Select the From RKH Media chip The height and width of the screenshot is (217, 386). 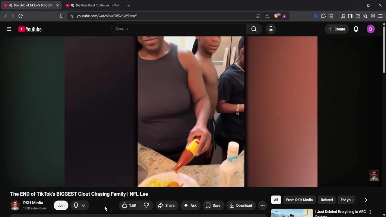pyautogui.click(x=299, y=200)
